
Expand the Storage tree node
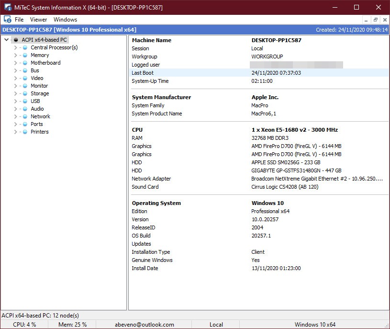(x=15, y=93)
